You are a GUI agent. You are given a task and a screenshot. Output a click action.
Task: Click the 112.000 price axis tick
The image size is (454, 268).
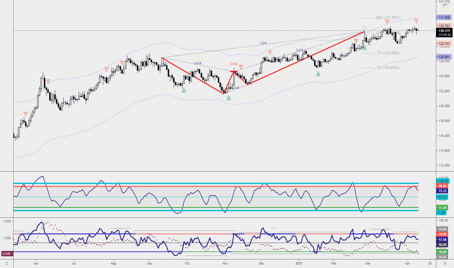444,166
